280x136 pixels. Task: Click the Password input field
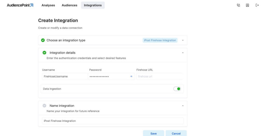(111, 76)
